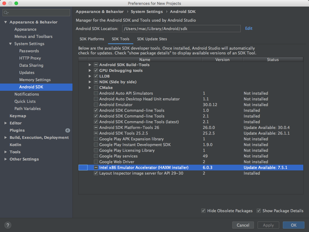Check the Android Emulator checkbox
The image size is (309, 232).
point(96,105)
